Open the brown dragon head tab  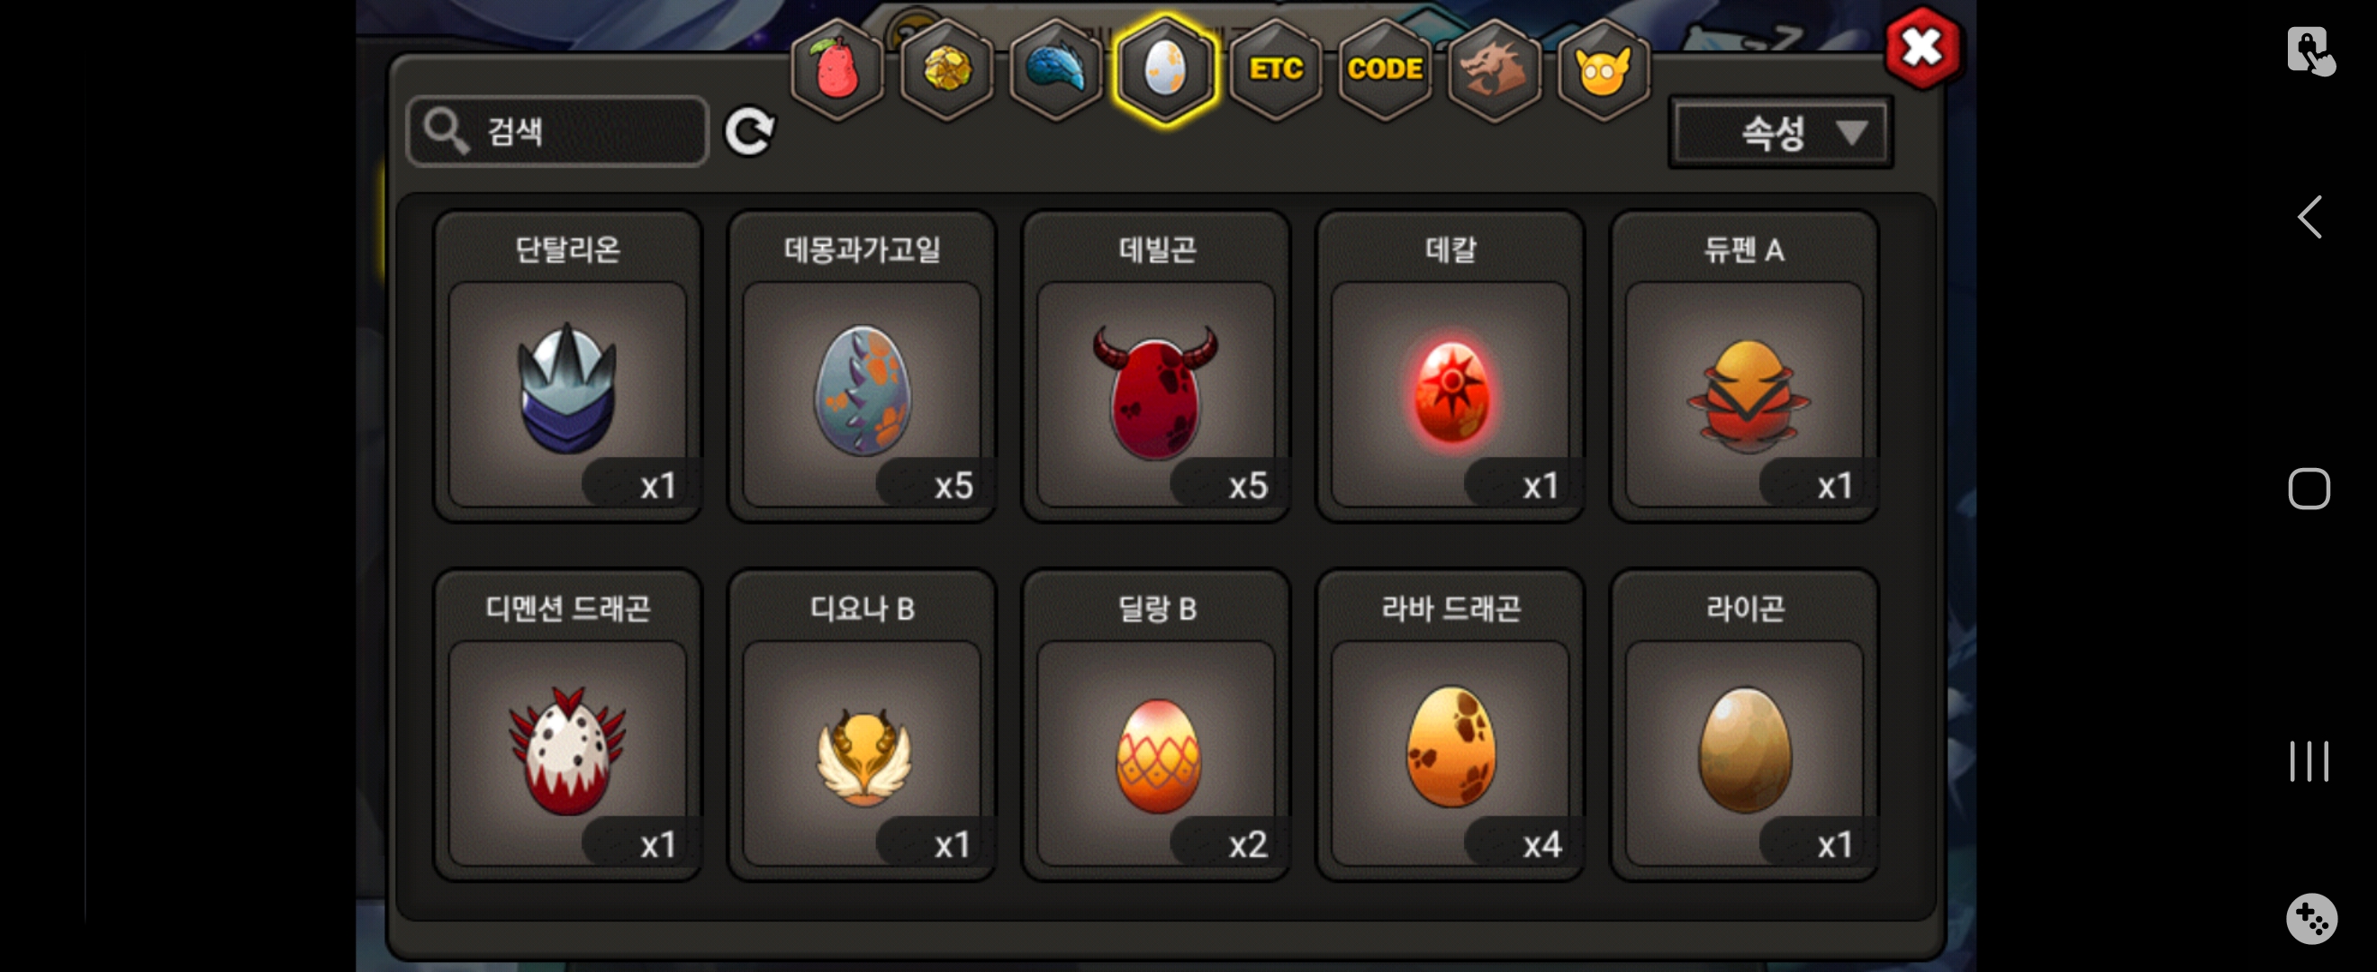pos(1493,69)
